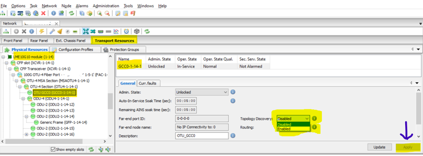Open the Admin. State dropdown
The image size is (423, 156).
tap(202, 92)
